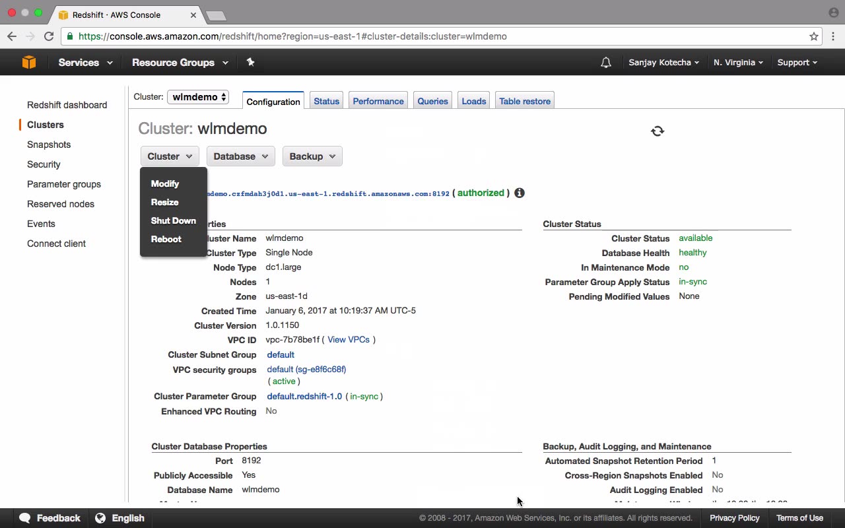Choose Modify from the Cluster menu
This screenshot has width=845, height=528.
tap(165, 183)
